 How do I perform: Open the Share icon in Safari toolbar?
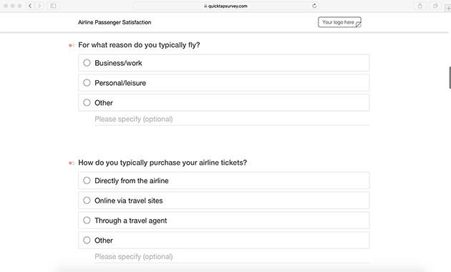point(420,6)
